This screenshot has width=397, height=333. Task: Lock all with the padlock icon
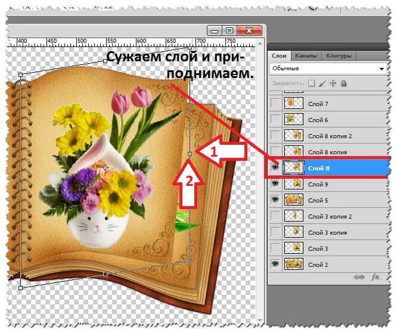343,83
